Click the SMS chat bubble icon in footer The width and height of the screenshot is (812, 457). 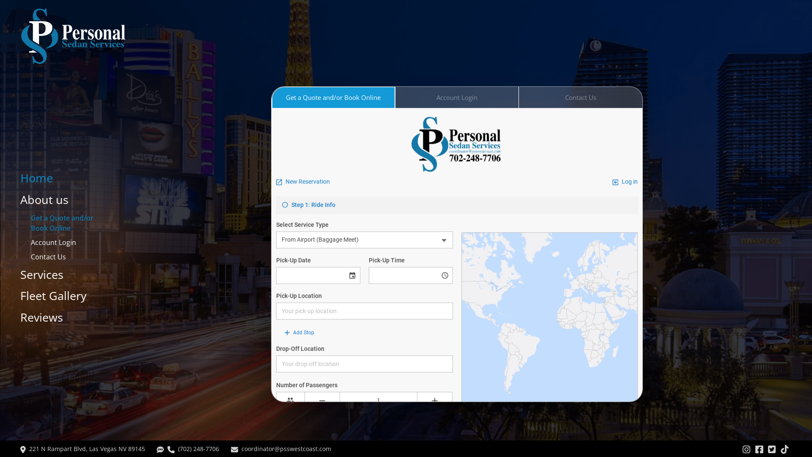160,450
